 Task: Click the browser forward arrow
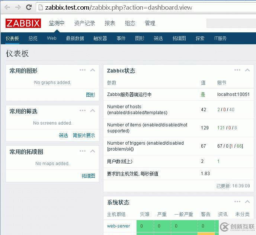point(18,7)
